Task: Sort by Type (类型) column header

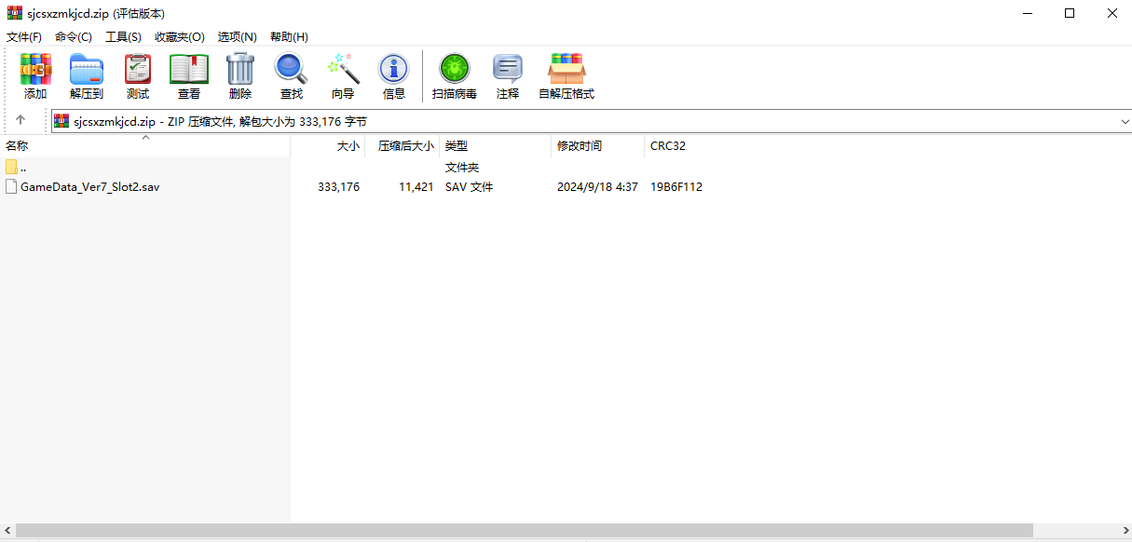Action: tap(496, 146)
